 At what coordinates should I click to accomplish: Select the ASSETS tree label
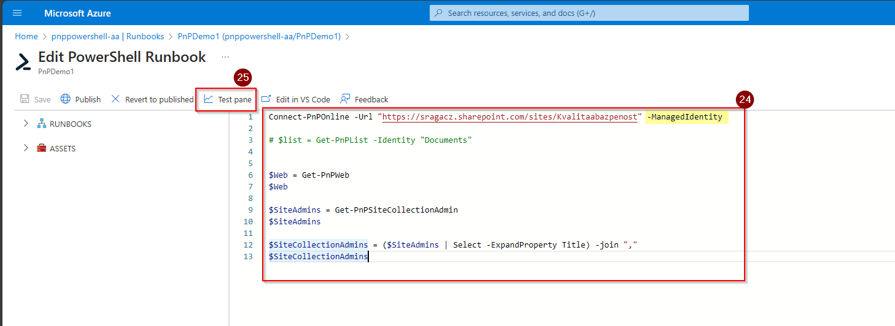click(x=63, y=149)
